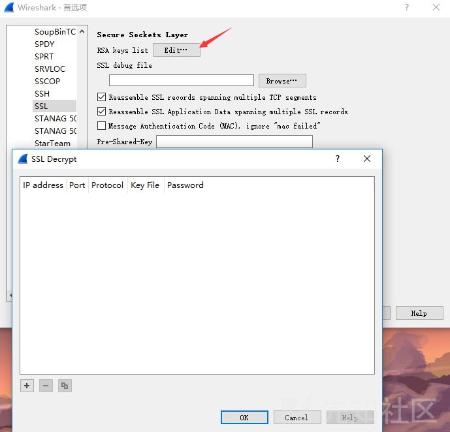Select SoupBinTC protocol in list
Screen dimensions: 450x432
(x=55, y=31)
